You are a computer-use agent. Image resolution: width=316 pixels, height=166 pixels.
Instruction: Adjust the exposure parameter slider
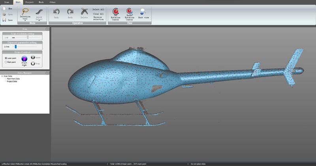point(16,47)
